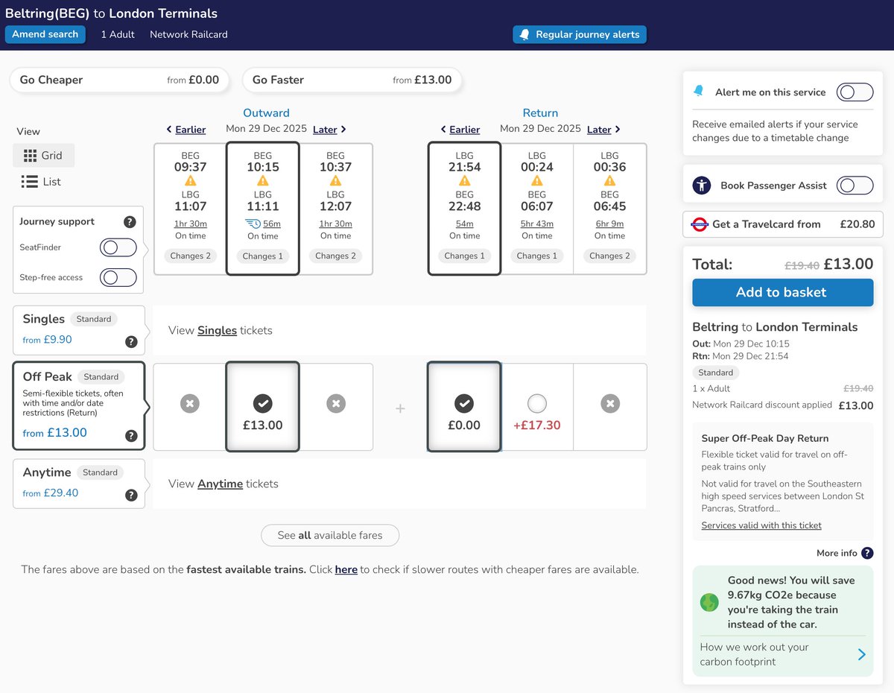Viewport: 894px width, 693px height.
Task: Show earlier outward trains
Action: coord(186,130)
